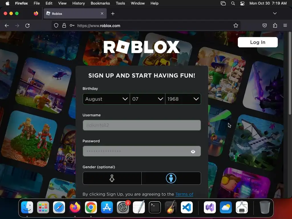292x219 pixels.
Task: Click the forward navigation arrow
Action: (x=17, y=25)
